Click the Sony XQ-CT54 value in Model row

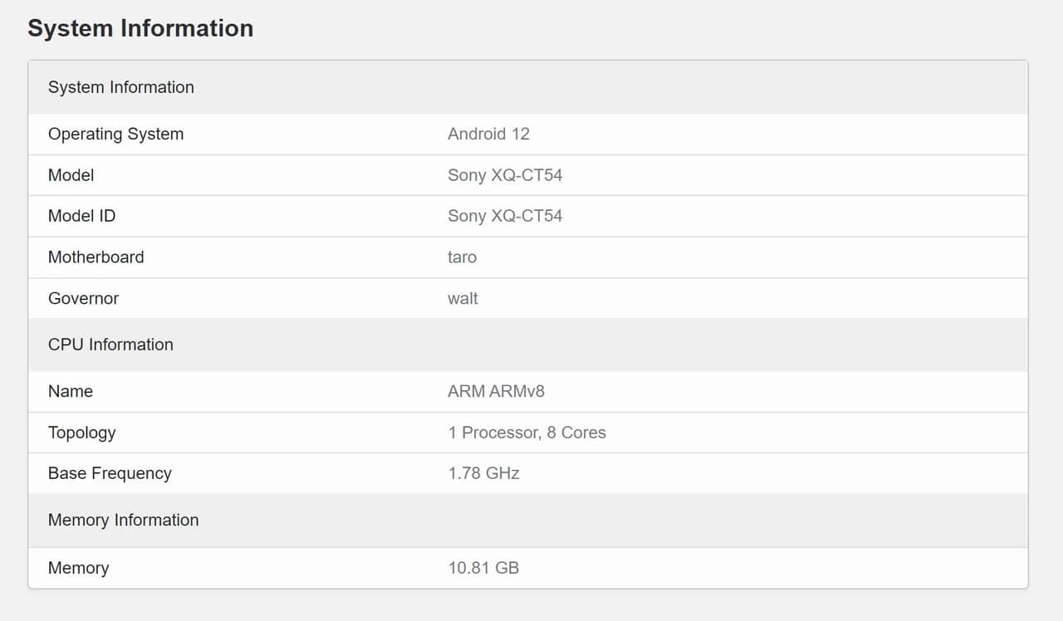click(x=505, y=175)
